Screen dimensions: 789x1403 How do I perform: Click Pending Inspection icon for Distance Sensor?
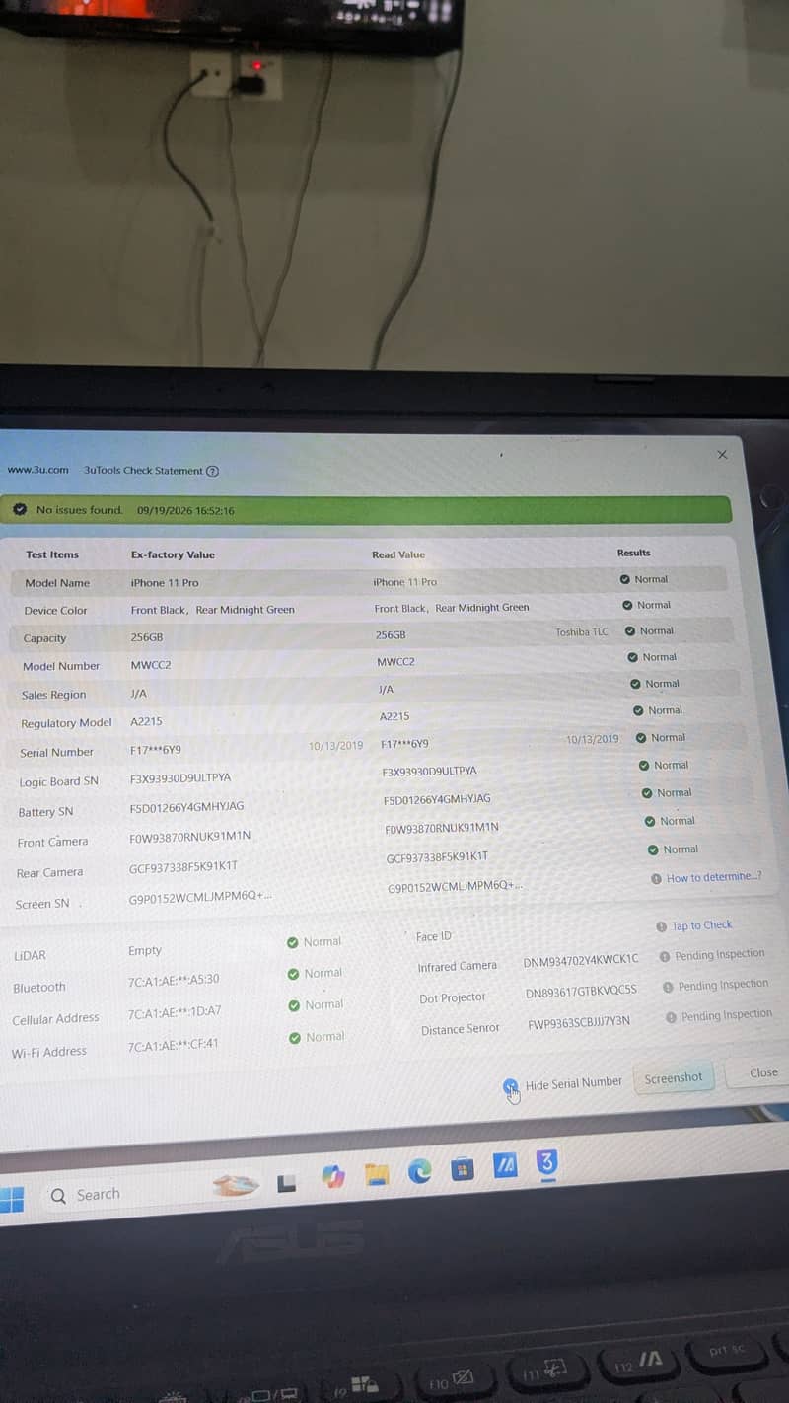tap(671, 1016)
